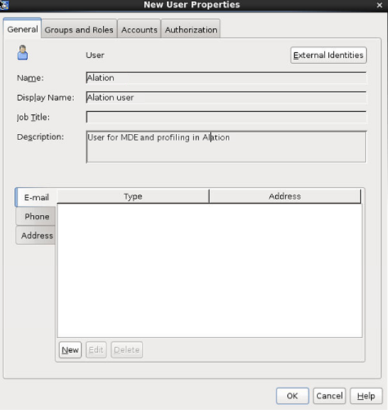
Task: Select the E-mail side tab
Action: (37, 197)
